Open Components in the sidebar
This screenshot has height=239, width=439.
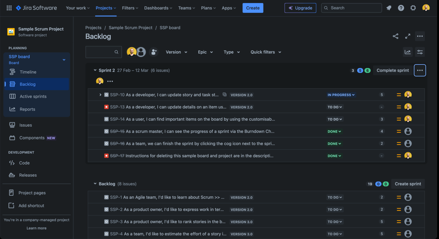pos(37,138)
